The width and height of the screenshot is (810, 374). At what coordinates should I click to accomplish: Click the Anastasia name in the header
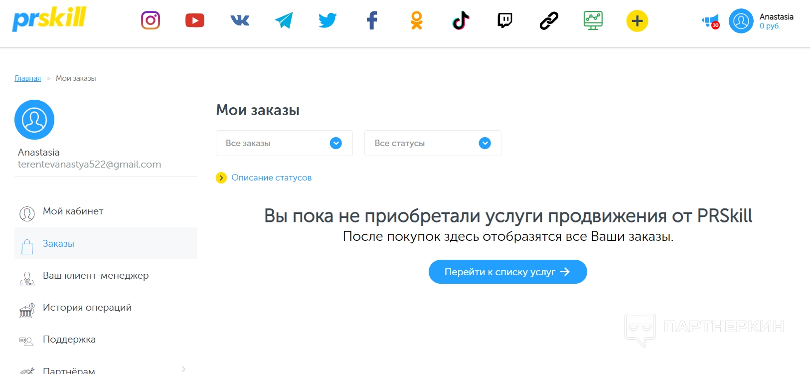click(x=777, y=16)
